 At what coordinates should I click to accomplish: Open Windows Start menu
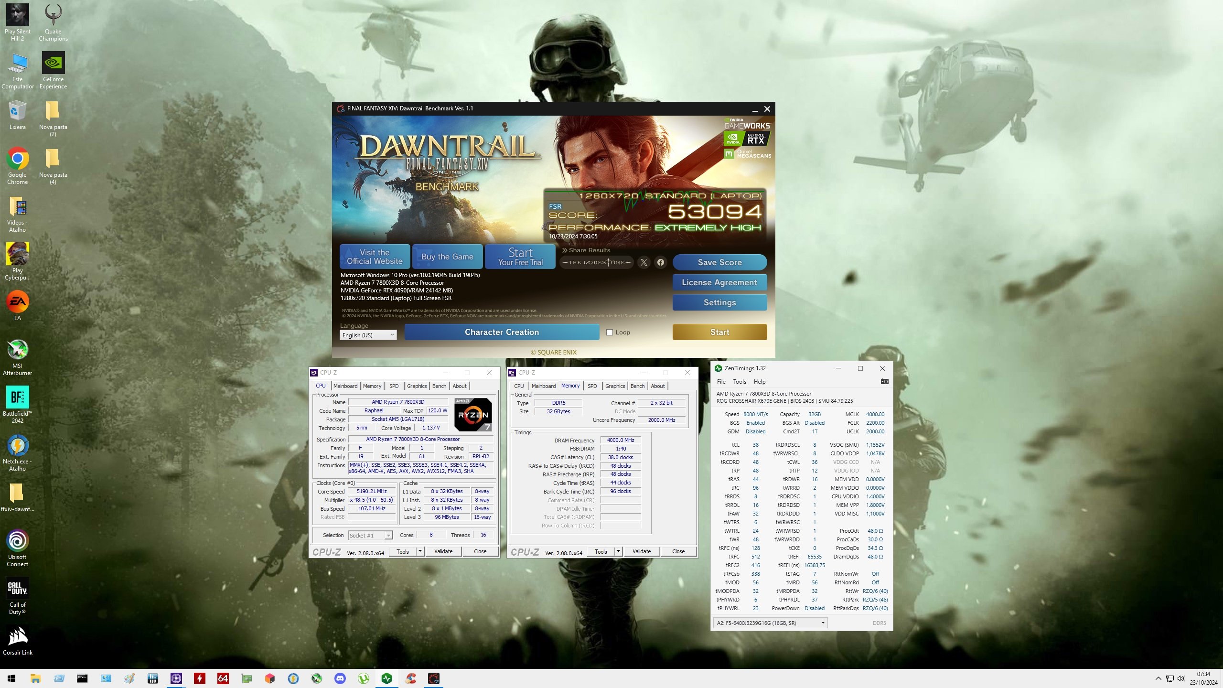click(11, 678)
